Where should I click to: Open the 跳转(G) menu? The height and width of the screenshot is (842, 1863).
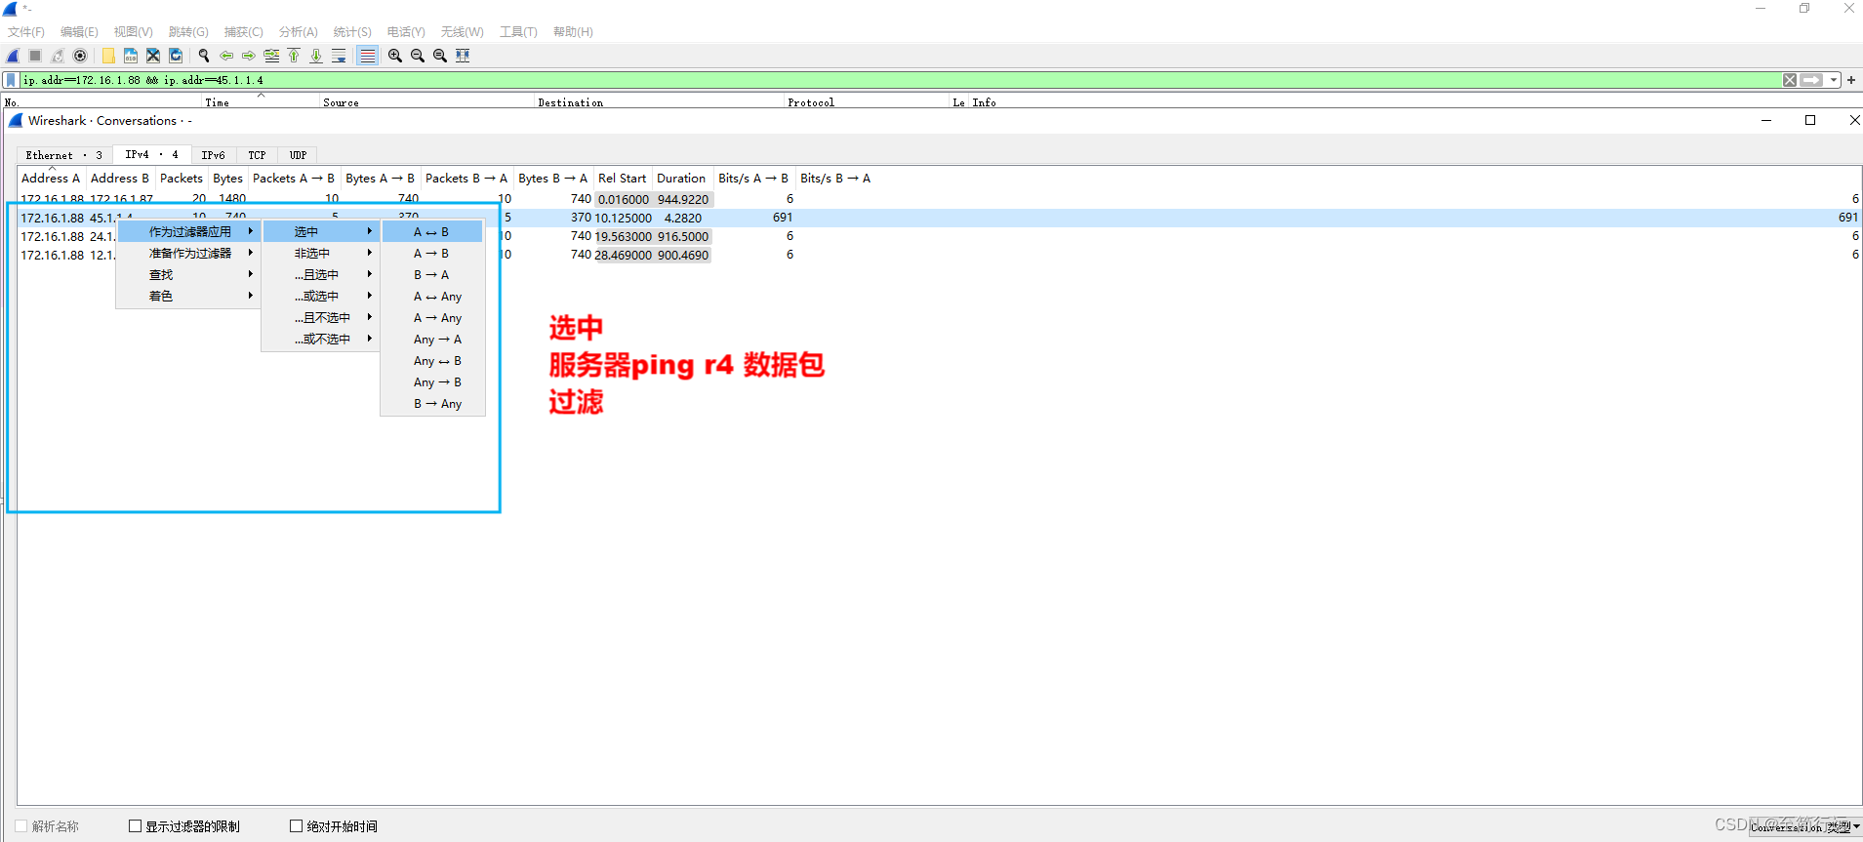[188, 32]
